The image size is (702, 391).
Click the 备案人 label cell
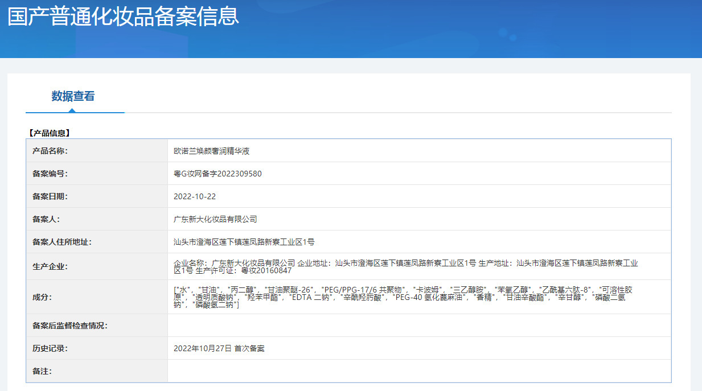(x=97, y=219)
